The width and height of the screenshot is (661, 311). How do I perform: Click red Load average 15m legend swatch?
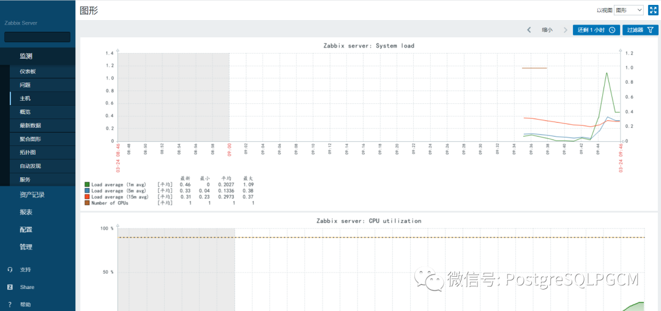(x=88, y=197)
